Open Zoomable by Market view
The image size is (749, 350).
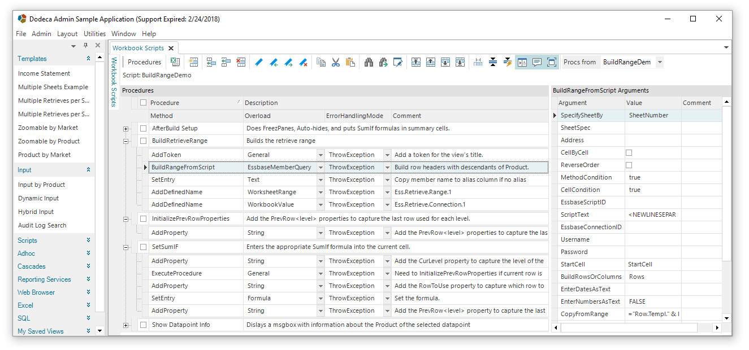[48, 128]
